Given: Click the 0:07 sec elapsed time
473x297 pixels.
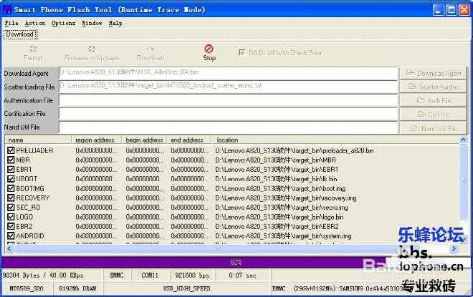Looking at the screenshot, I should point(242,276).
